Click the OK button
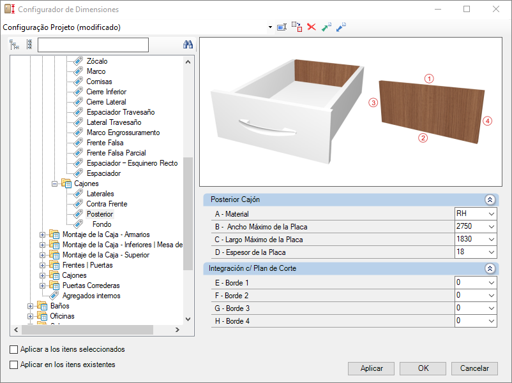 point(423,368)
